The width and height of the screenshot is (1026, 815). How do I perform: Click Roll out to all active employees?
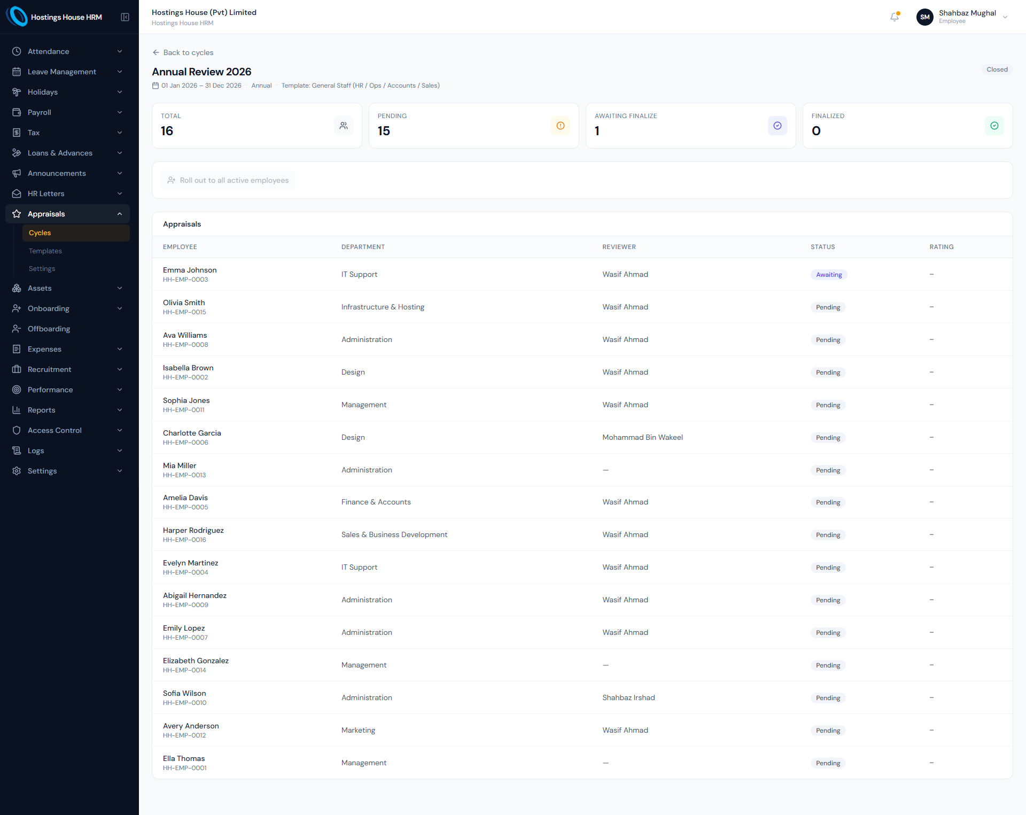228,180
